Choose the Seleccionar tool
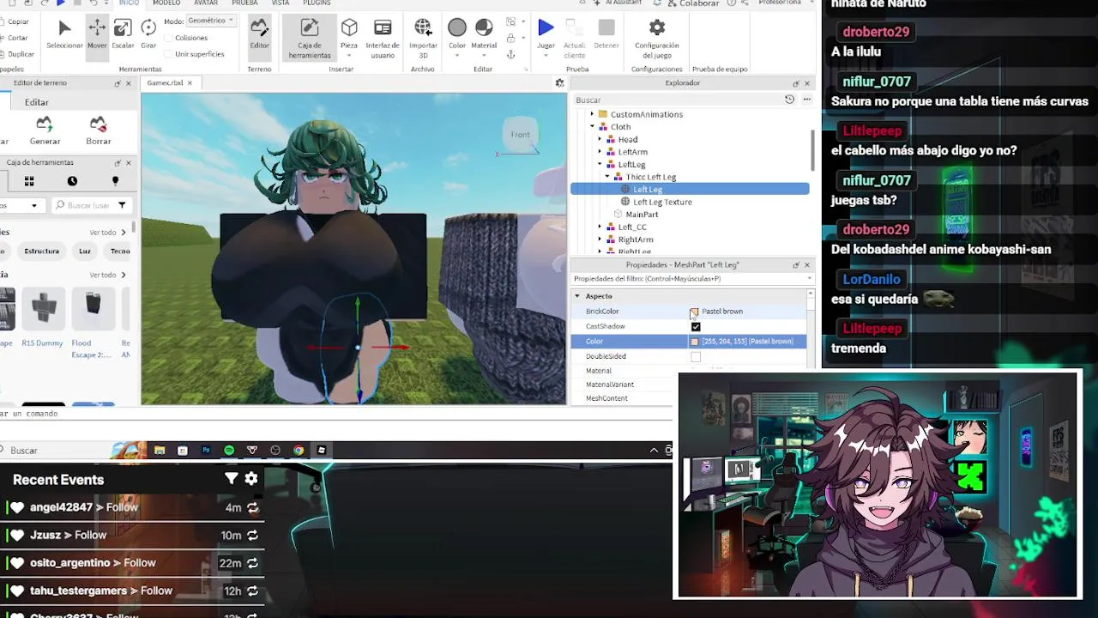The width and height of the screenshot is (1098, 618). [64, 34]
